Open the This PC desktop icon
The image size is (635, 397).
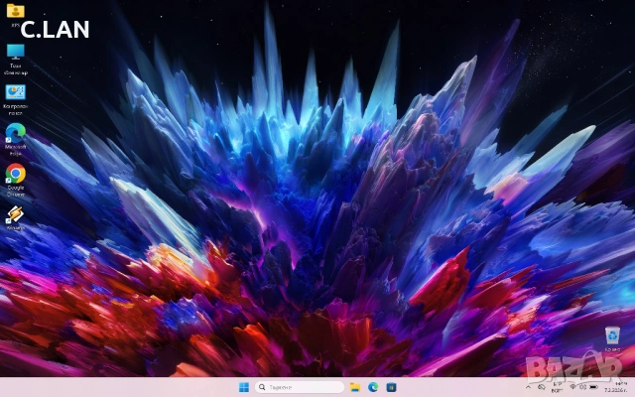click(x=16, y=53)
